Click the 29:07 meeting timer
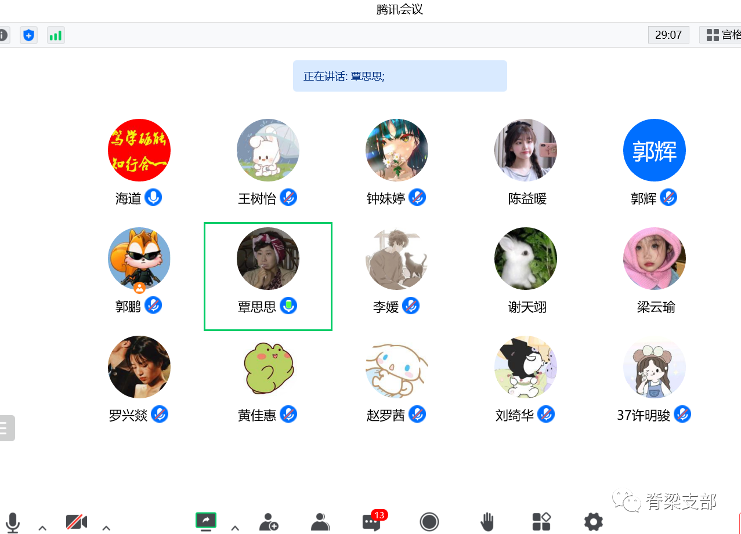This screenshot has width=741, height=534. point(668,35)
